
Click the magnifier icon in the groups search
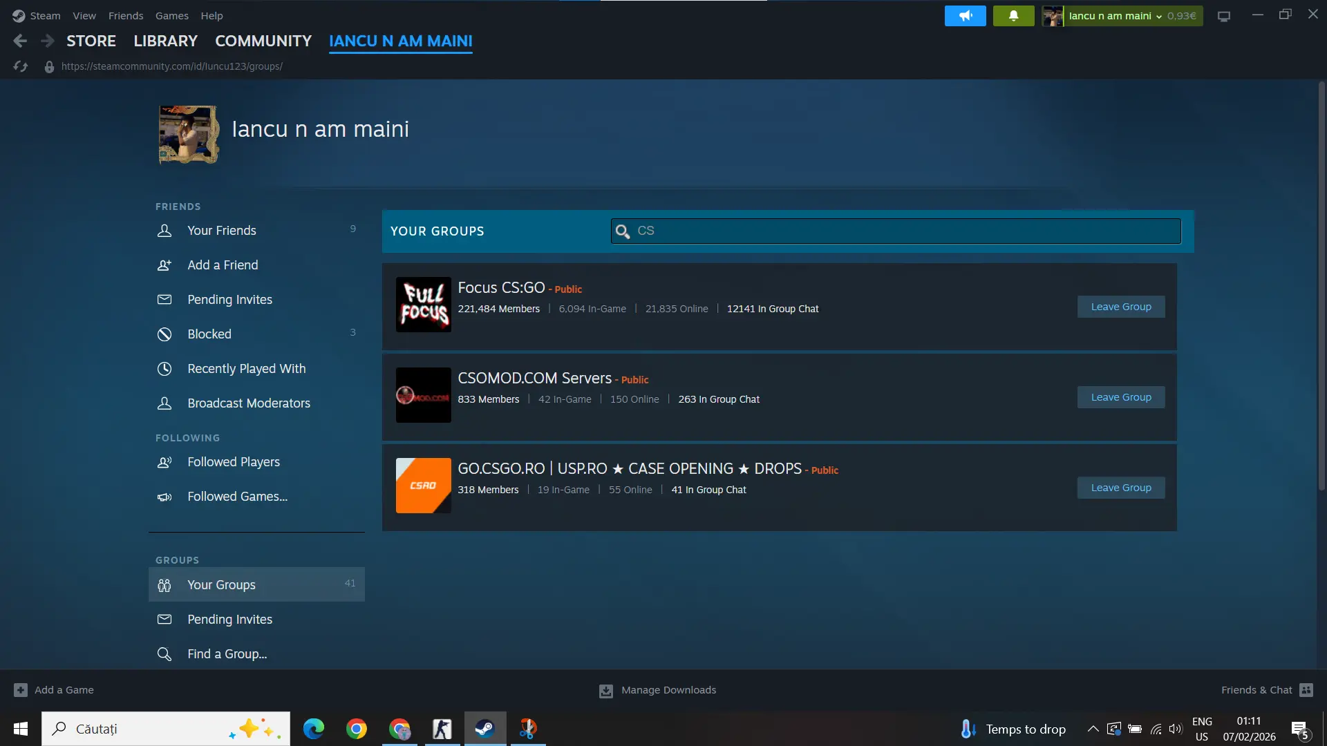pos(623,231)
